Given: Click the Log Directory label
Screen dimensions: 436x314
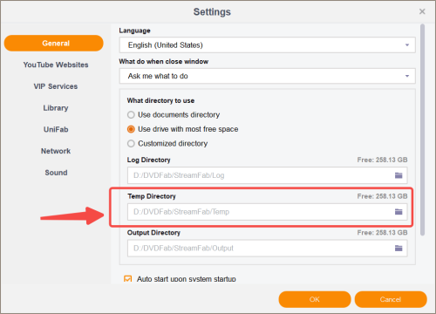Looking at the screenshot, I should 148,160.
